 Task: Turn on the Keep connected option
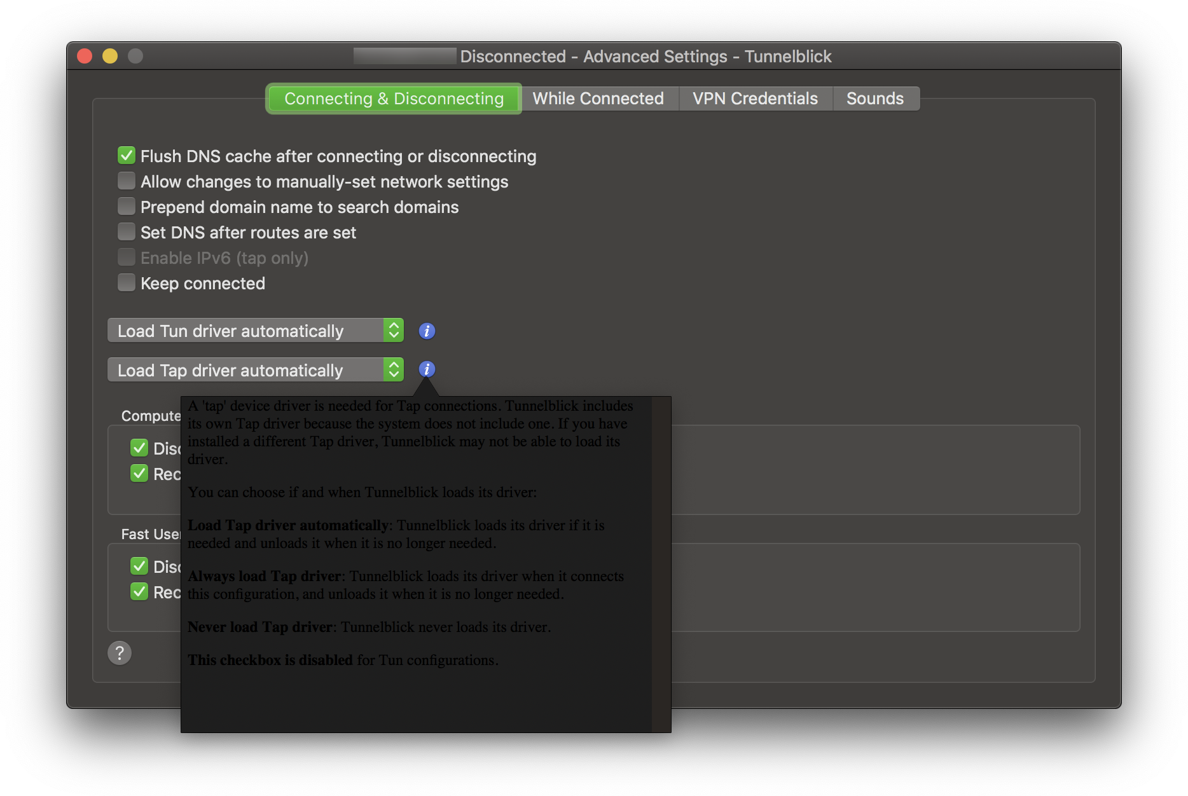pos(127,283)
